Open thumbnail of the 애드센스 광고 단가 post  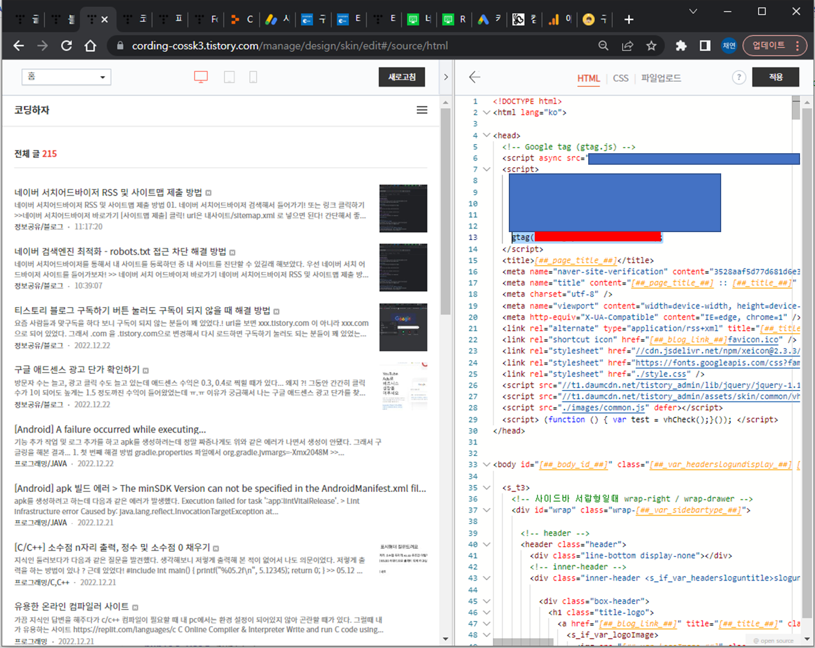point(403,386)
